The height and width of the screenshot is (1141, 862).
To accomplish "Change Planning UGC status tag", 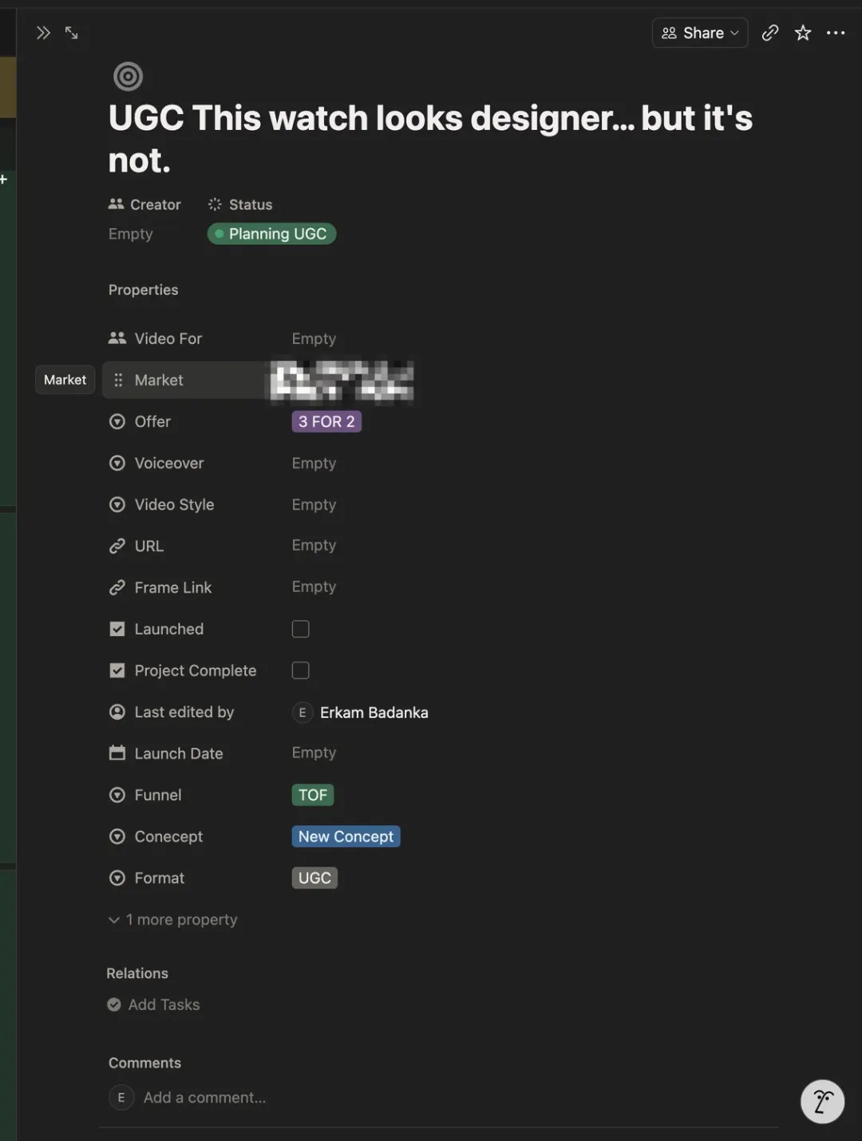I will (x=271, y=234).
